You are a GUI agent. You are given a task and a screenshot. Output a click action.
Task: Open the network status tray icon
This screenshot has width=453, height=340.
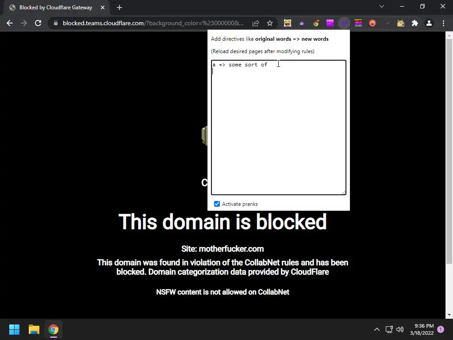(389, 329)
